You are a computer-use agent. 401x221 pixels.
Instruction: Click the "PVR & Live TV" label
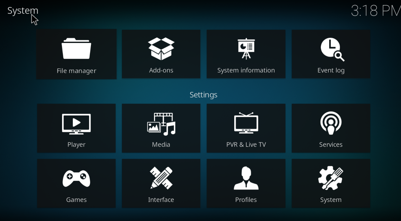click(246, 145)
